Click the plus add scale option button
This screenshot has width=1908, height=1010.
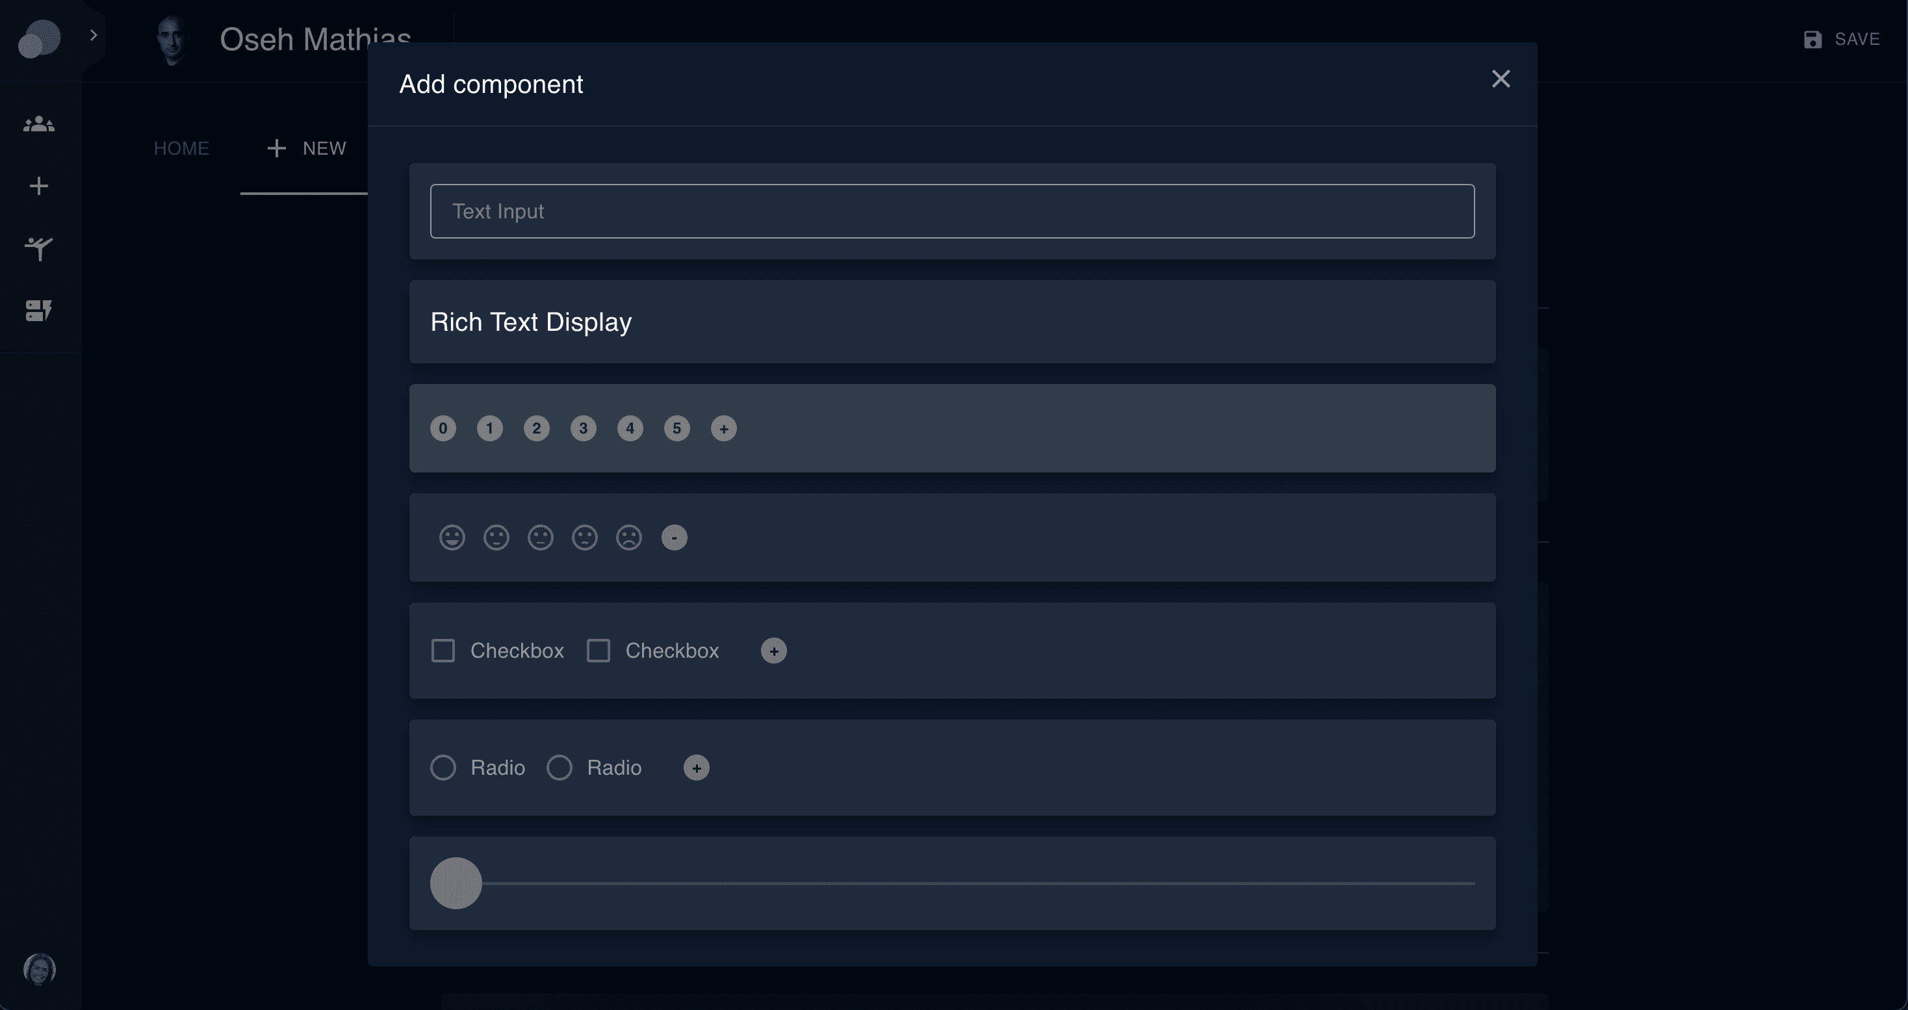[723, 428]
